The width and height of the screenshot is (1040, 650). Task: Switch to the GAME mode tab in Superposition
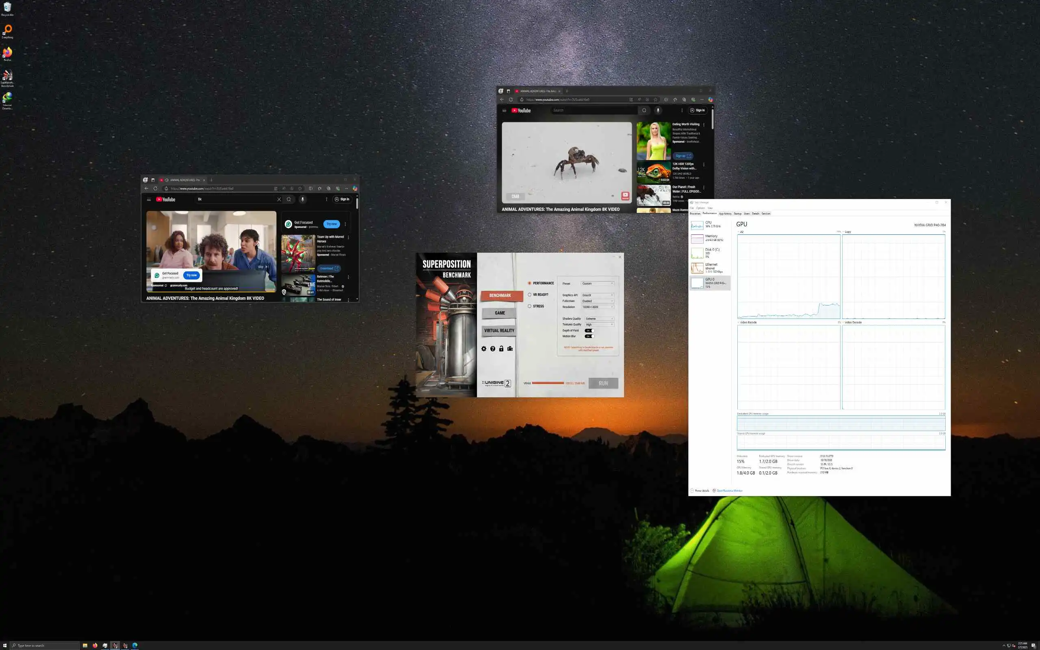499,313
